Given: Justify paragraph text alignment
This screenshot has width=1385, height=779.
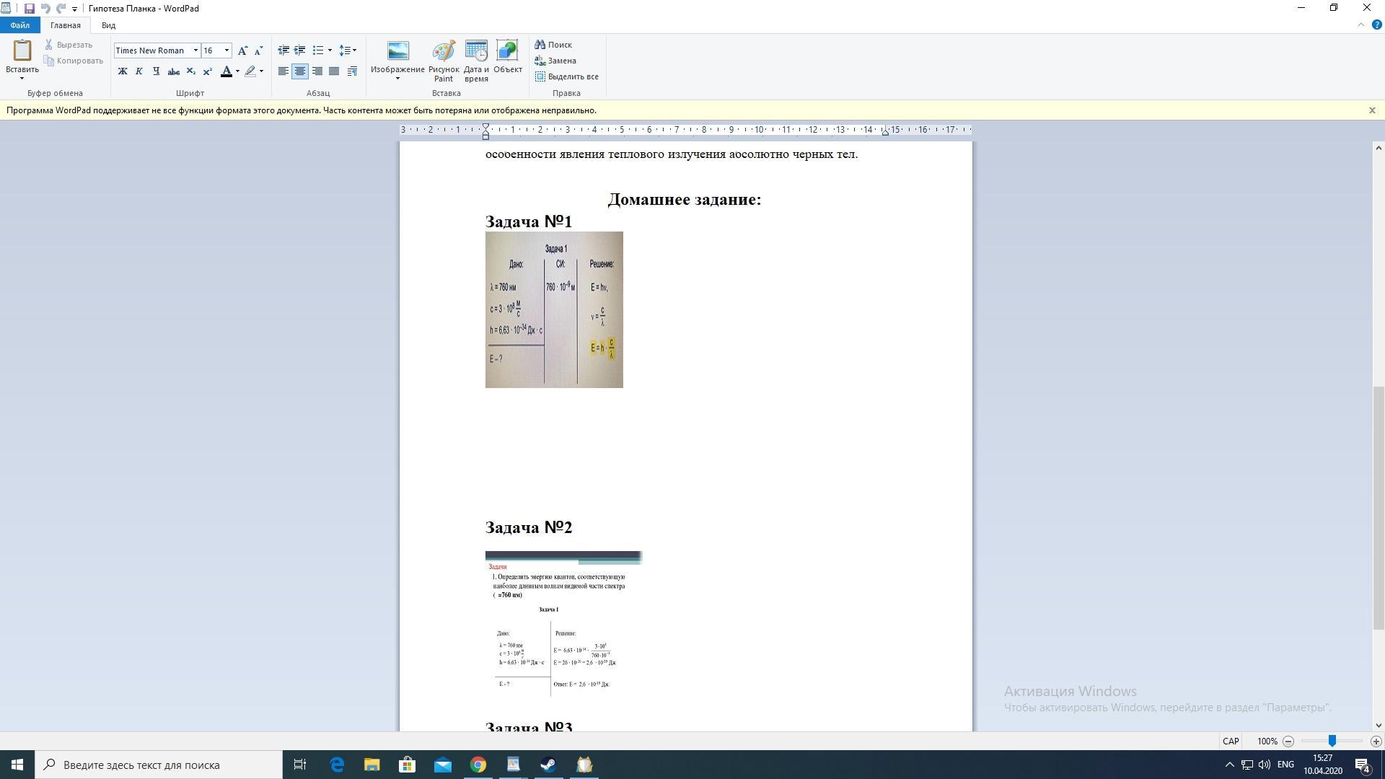Looking at the screenshot, I should (x=334, y=71).
